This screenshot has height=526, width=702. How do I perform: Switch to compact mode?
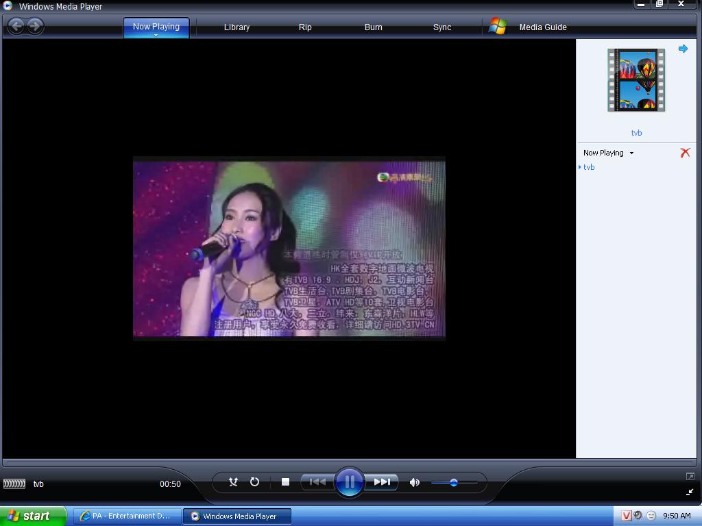[x=690, y=492]
